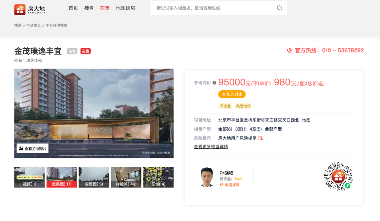
Task: Click the Fangdadi logo icon
Action: 20,9
